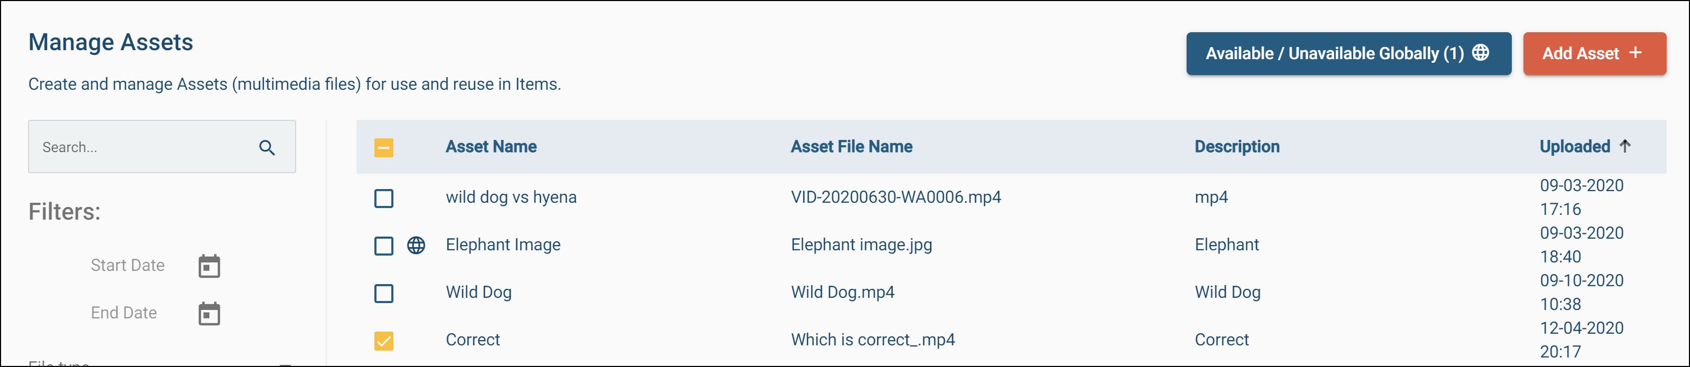Select the Elephant Image row checkbox
The height and width of the screenshot is (367, 1690).
tap(384, 246)
